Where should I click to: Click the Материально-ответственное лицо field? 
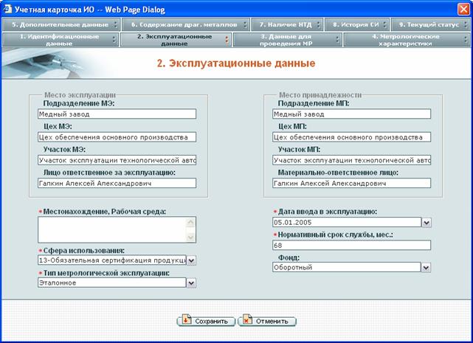coord(351,183)
